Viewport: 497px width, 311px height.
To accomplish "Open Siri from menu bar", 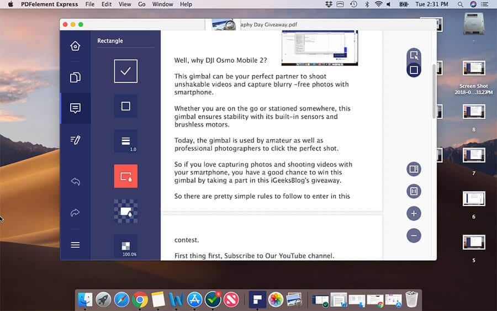I will coord(473,4).
